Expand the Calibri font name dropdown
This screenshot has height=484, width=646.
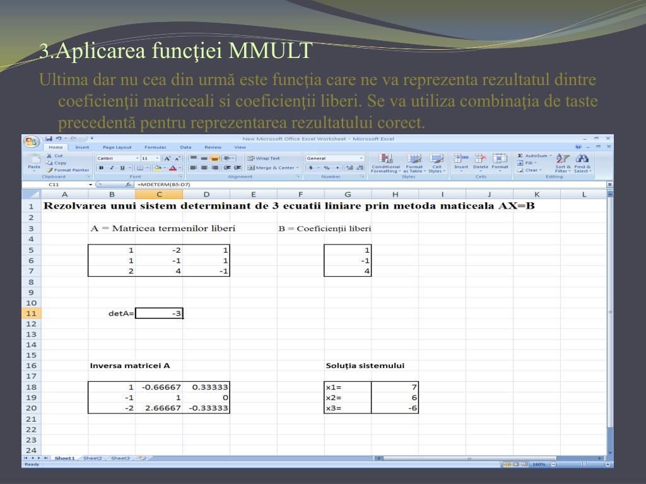pyautogui.click(x=138, y=158)
